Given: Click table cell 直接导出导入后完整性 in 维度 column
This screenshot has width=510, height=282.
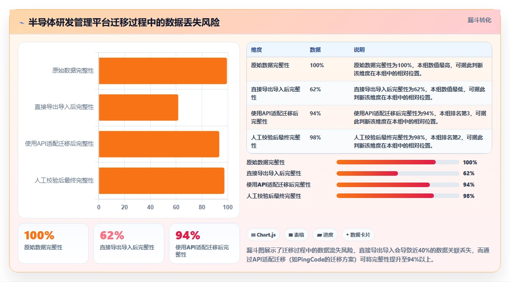Looking at the screenshot, I should point(276,93).
